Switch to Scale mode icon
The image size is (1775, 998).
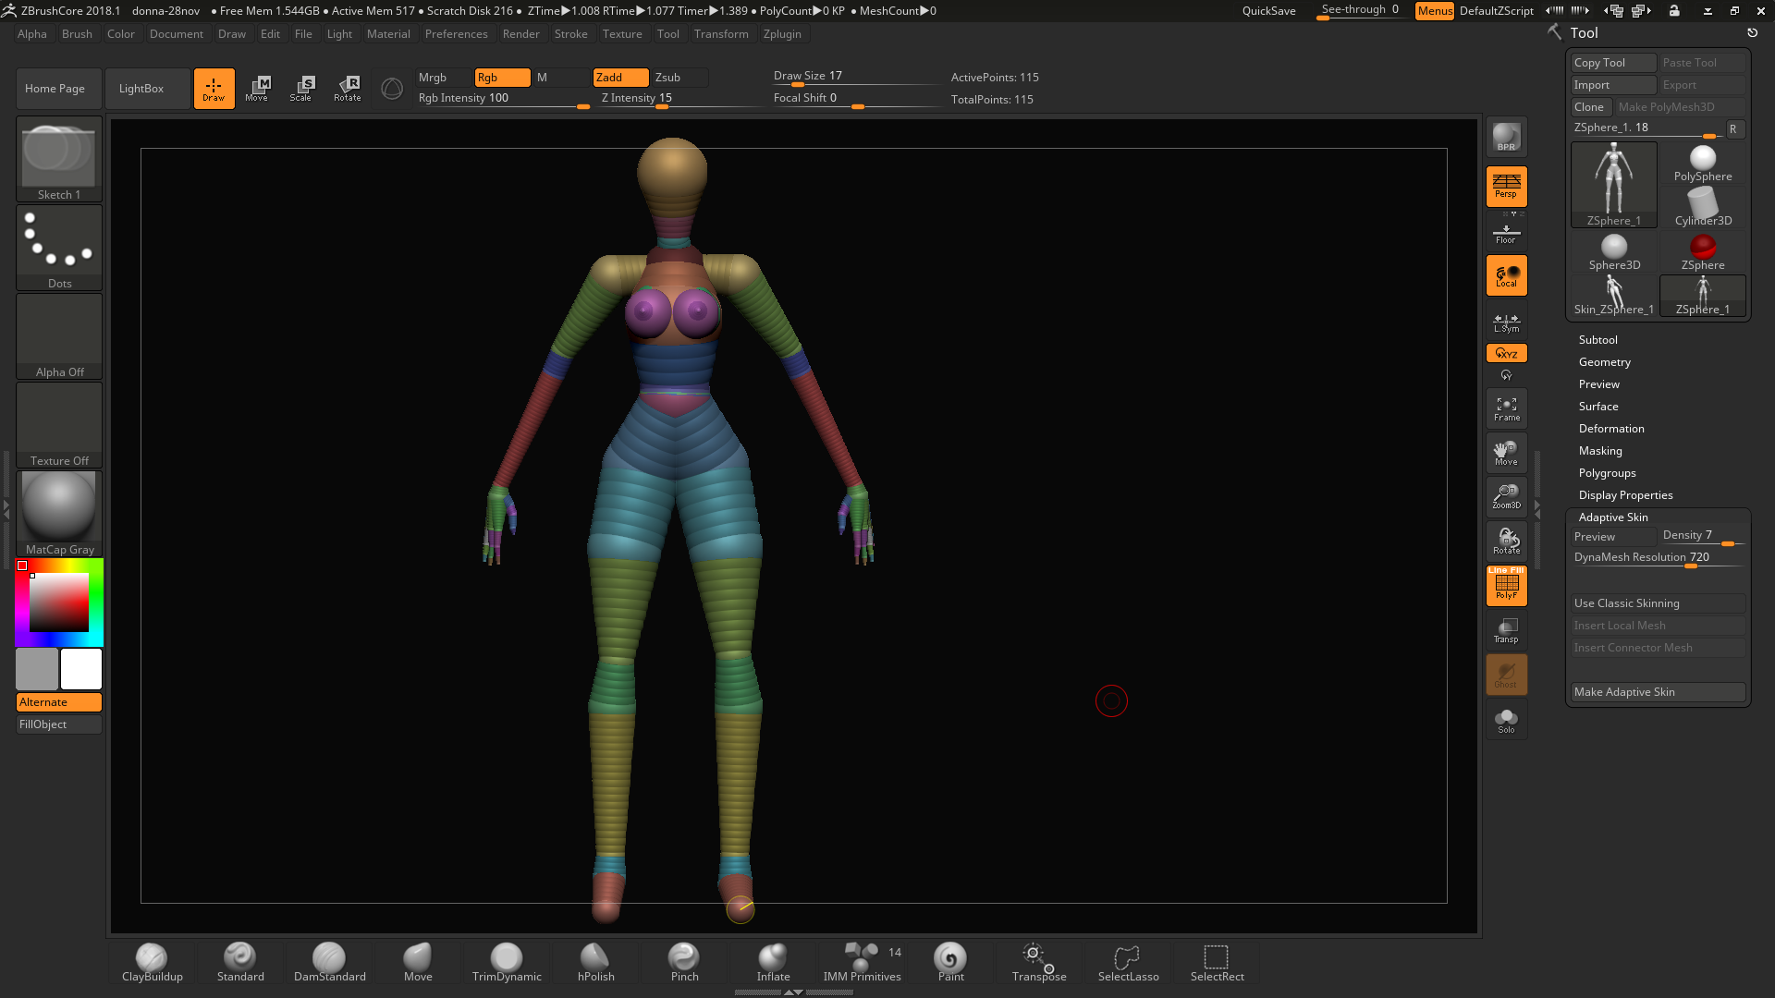click(301, 88)
